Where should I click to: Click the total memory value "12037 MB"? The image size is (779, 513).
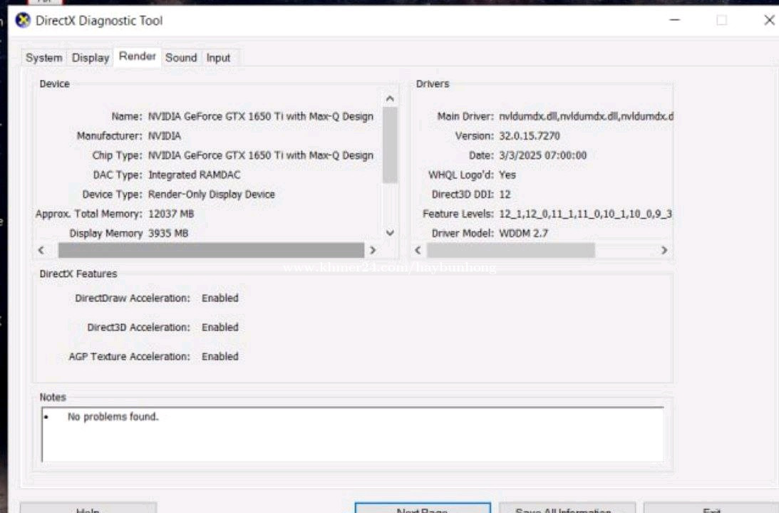pyautogui.click(x=171, y=214)
